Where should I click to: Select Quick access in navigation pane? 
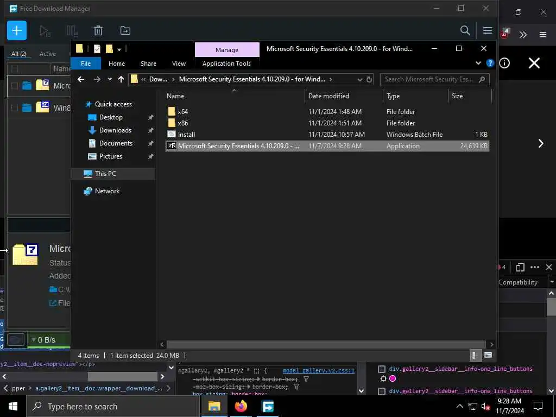[113, 104]
